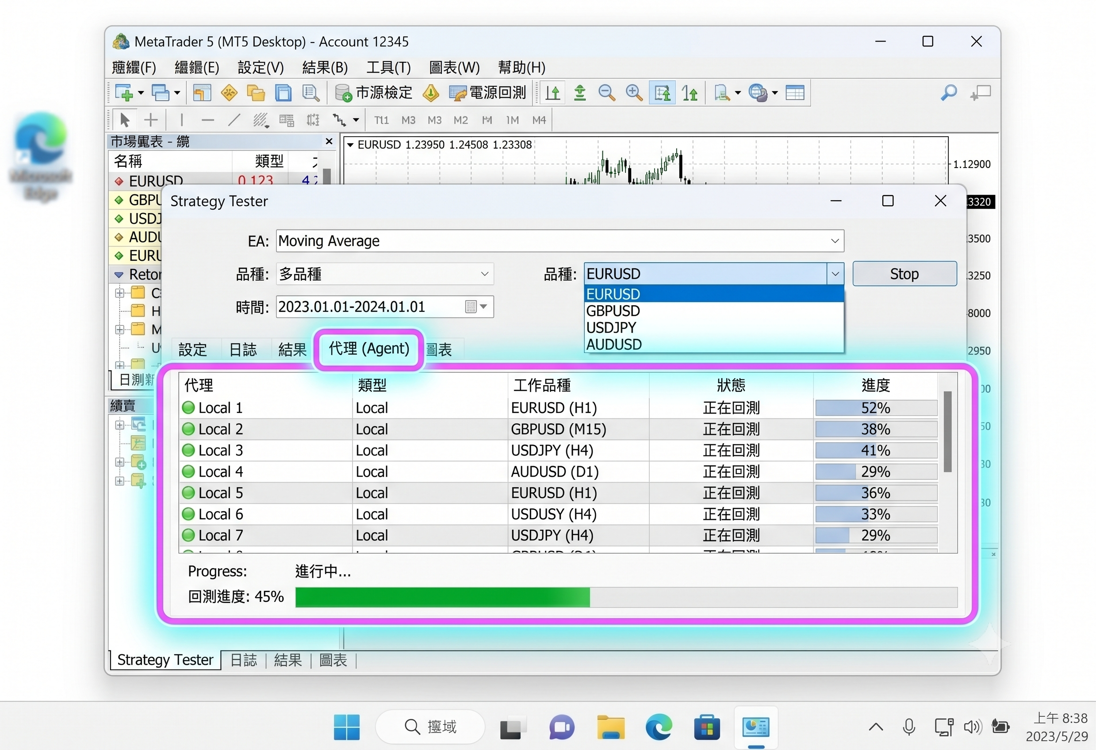This screenshot has width=1096, height=750.
Task: Choose GBPUSD from the symbol list
Action: [714, 310]
